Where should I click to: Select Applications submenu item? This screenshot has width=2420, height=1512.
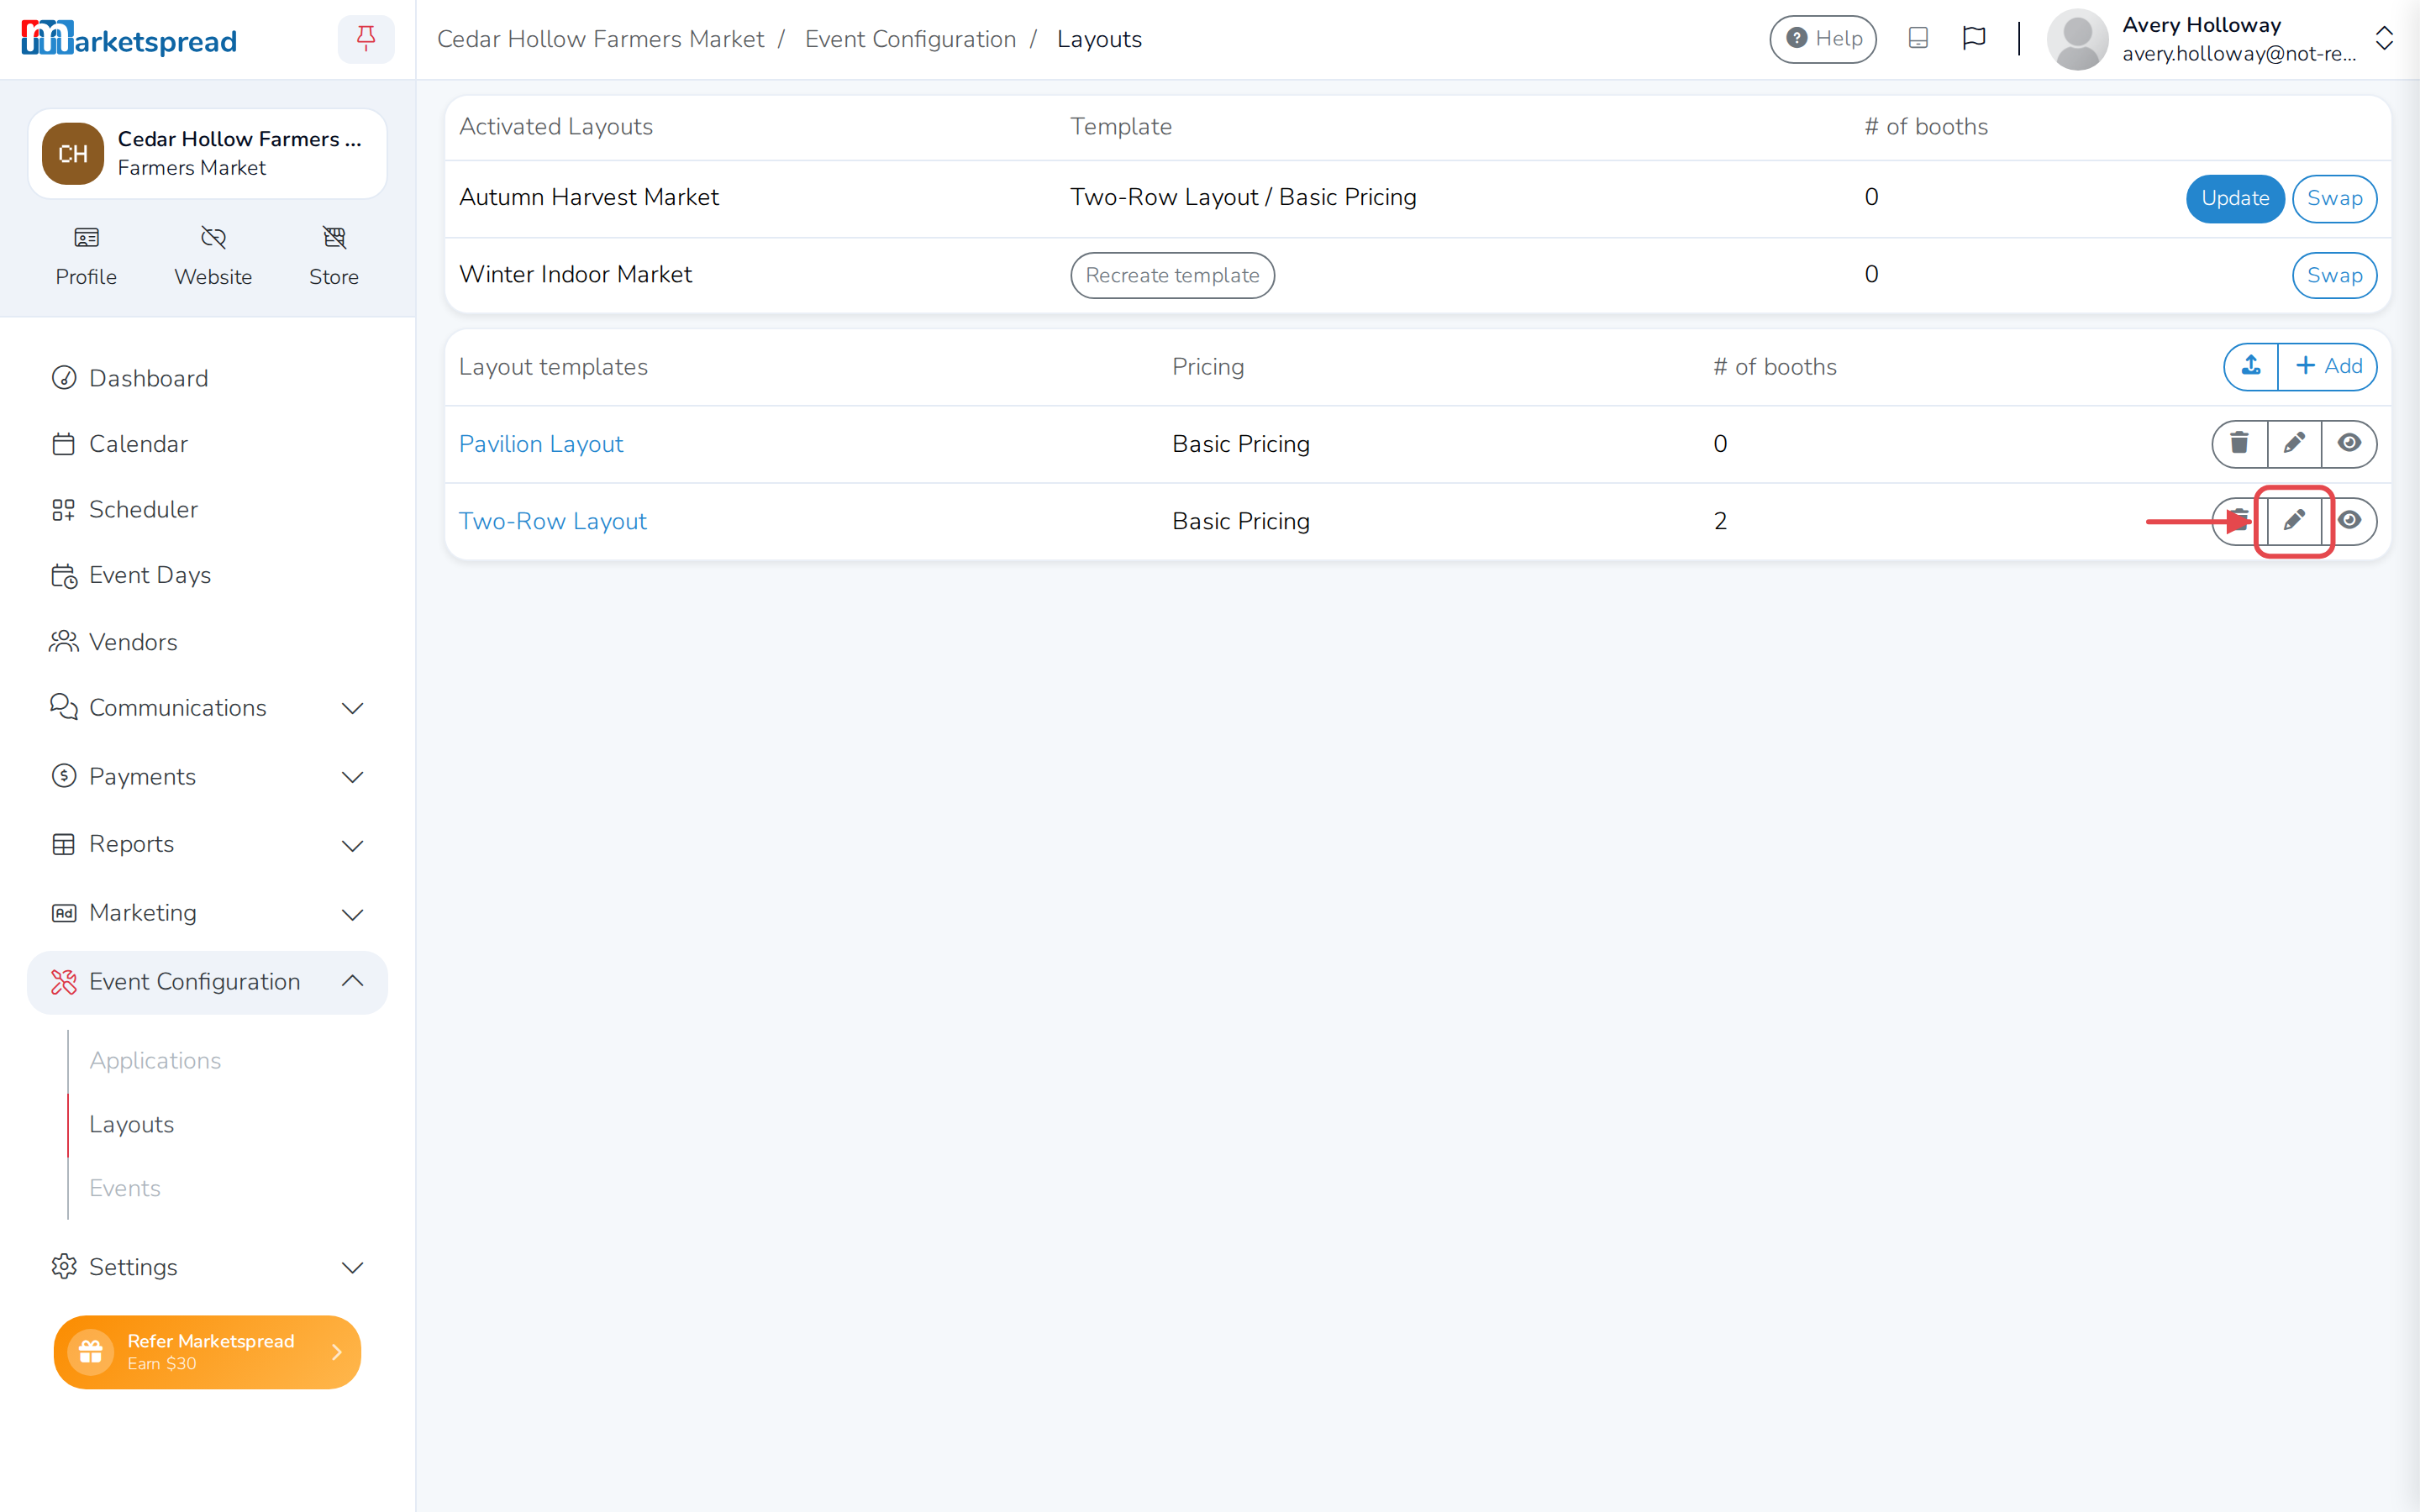155,1060
